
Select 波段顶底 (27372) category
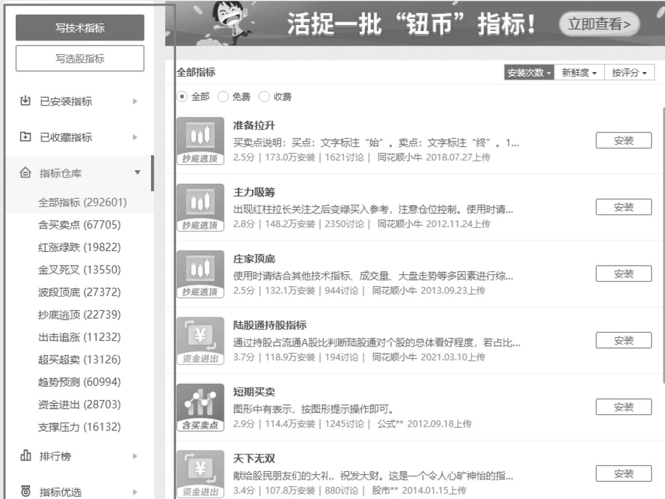[79, 292]
